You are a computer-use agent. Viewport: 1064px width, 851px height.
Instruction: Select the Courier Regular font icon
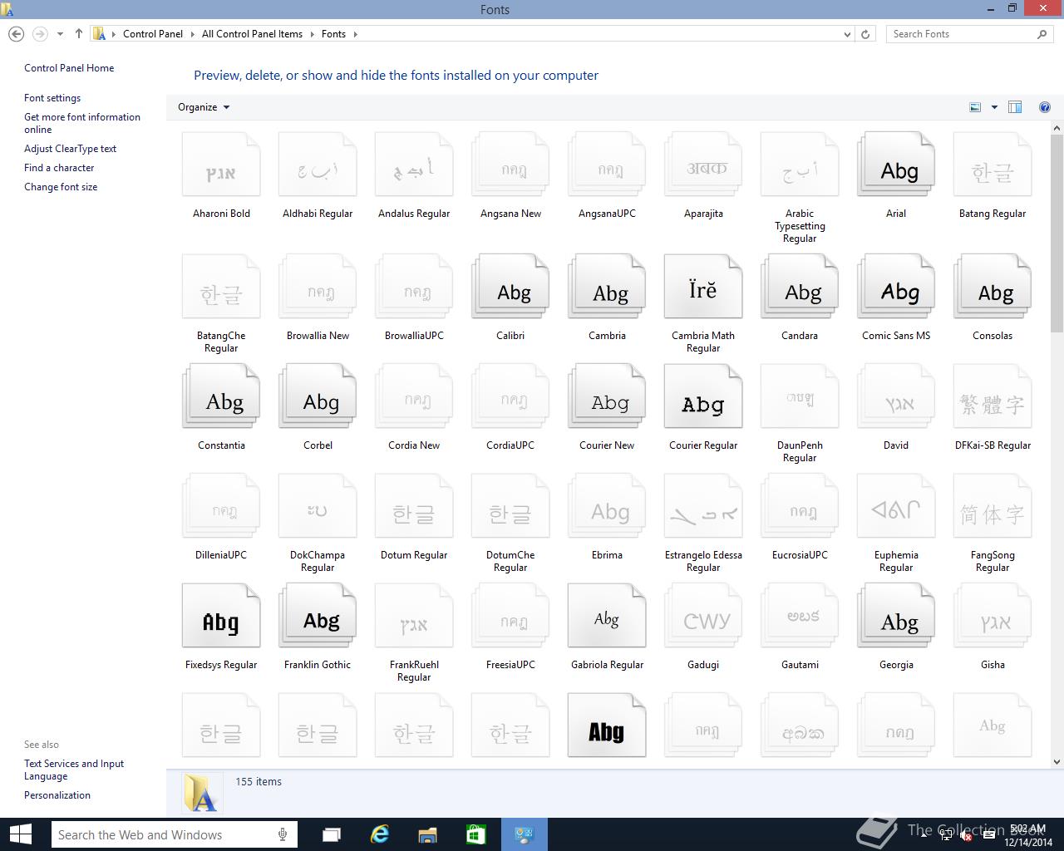[x=703, y=398]
